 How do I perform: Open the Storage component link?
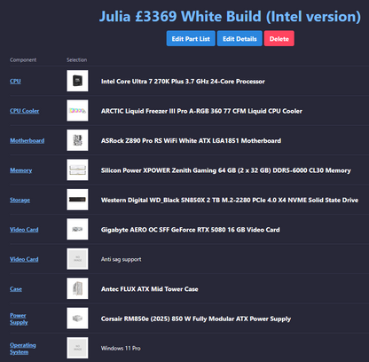point(20,200)
